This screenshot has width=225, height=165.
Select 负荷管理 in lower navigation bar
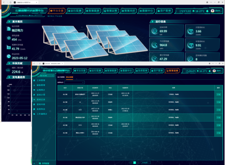tap(141, 71)
